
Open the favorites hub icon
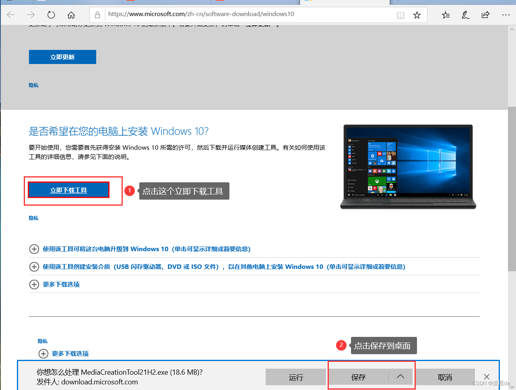pos(446,15)
